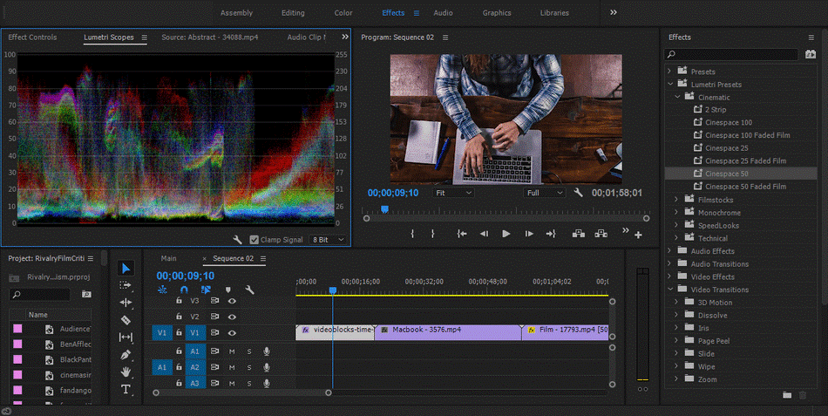
Task: Click the Program monitor playhead scrubber
Action: click(x=384, y=209)
